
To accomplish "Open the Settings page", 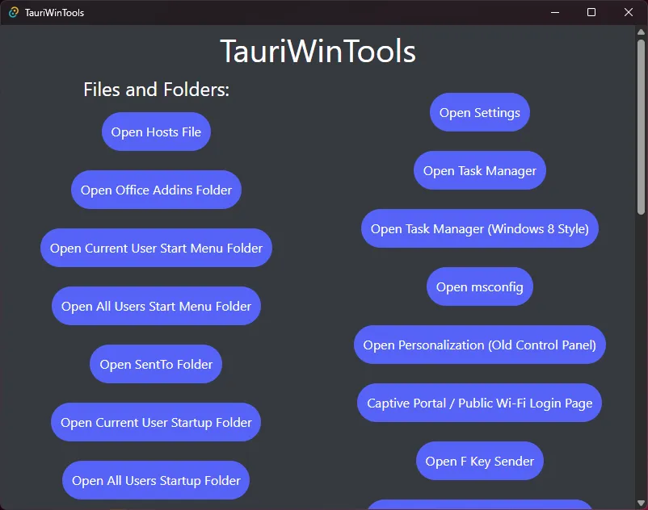I will point(479,112).
